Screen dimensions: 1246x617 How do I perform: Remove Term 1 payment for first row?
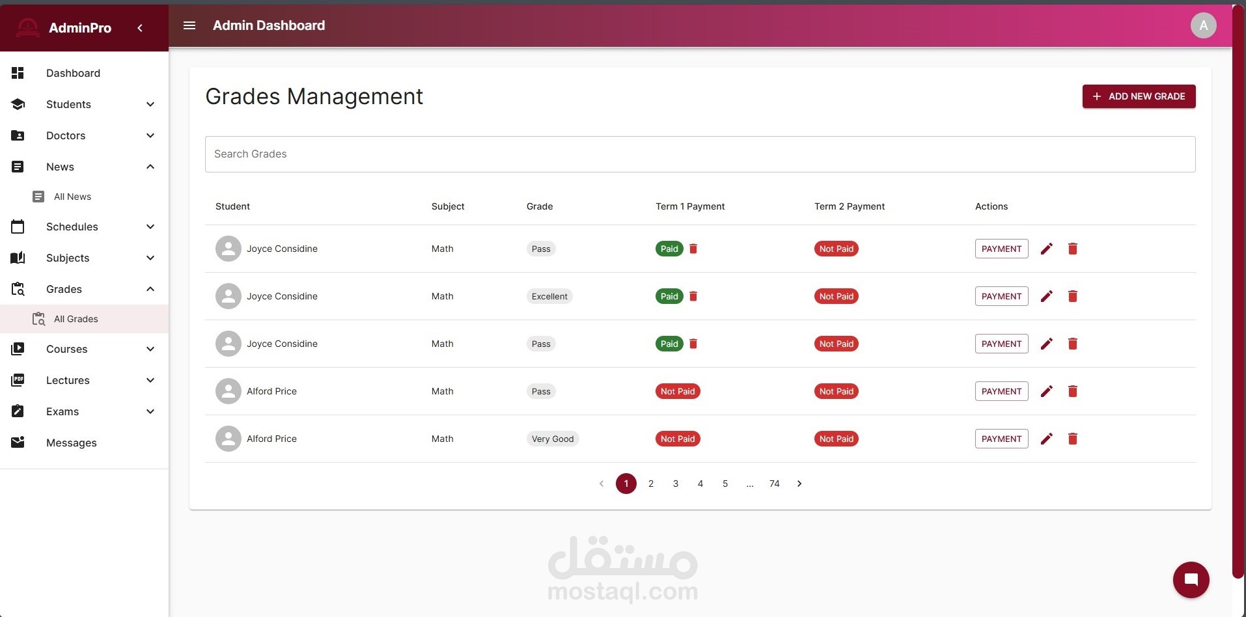693,249
